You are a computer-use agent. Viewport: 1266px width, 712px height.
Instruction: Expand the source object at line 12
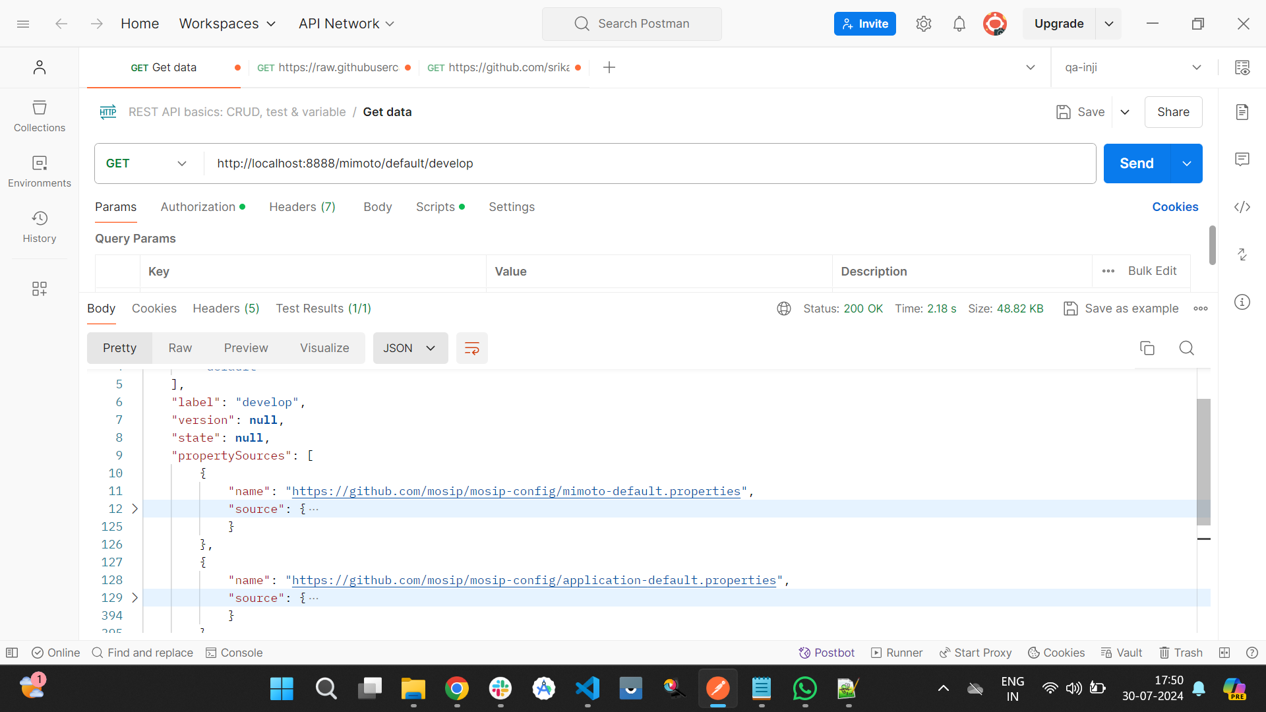(x=135, y=509)
